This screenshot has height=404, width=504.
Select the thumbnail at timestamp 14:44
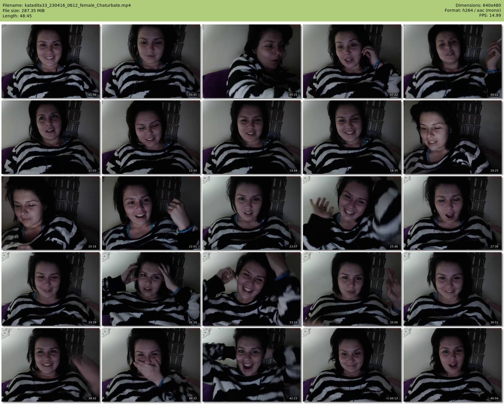click(x=251, y=137)
